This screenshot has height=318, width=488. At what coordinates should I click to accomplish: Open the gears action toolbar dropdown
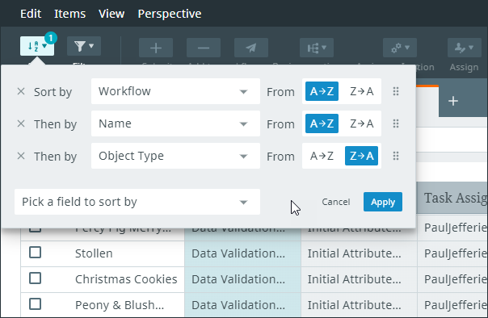[400, 48]
